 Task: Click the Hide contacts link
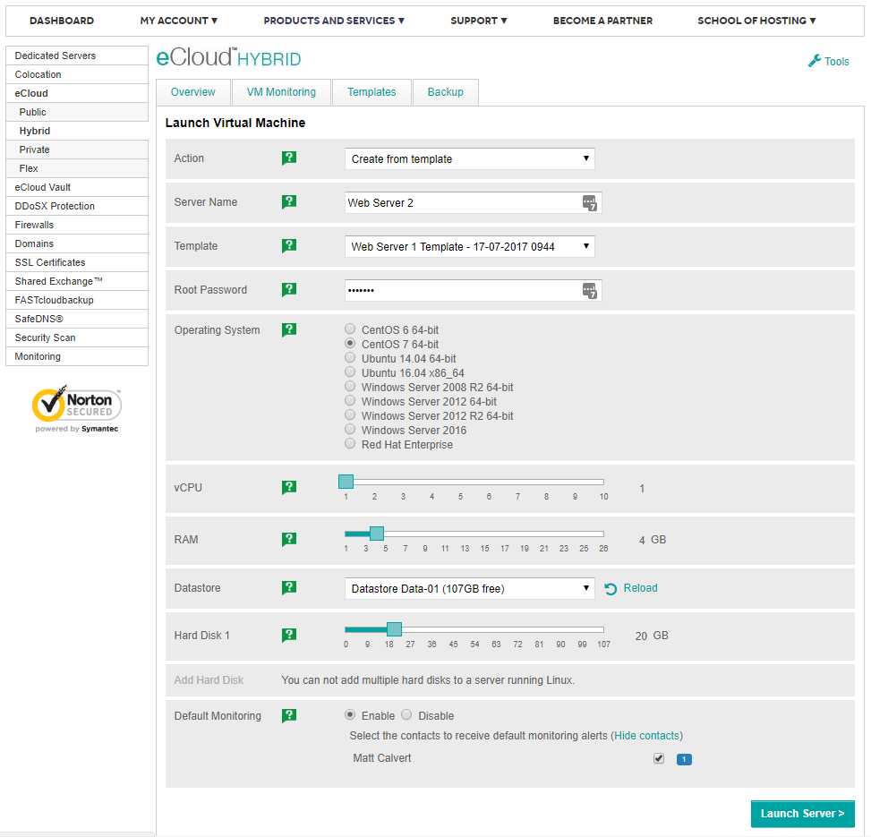(646, 735)
